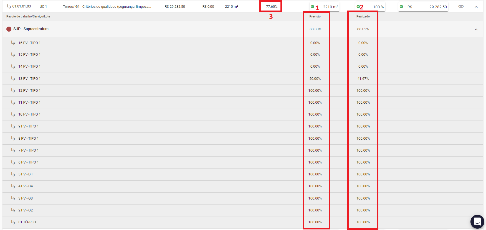Viewport: 486px width, 230px height.
Task: Collapse the SUP - Supraestrutura group chevron
Action: (x=476, y=29)
